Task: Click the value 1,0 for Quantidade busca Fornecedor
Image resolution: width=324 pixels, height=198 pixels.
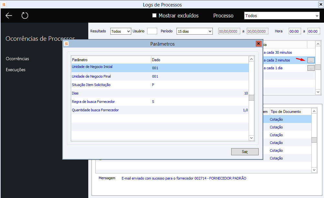Action: pos(245,110)
